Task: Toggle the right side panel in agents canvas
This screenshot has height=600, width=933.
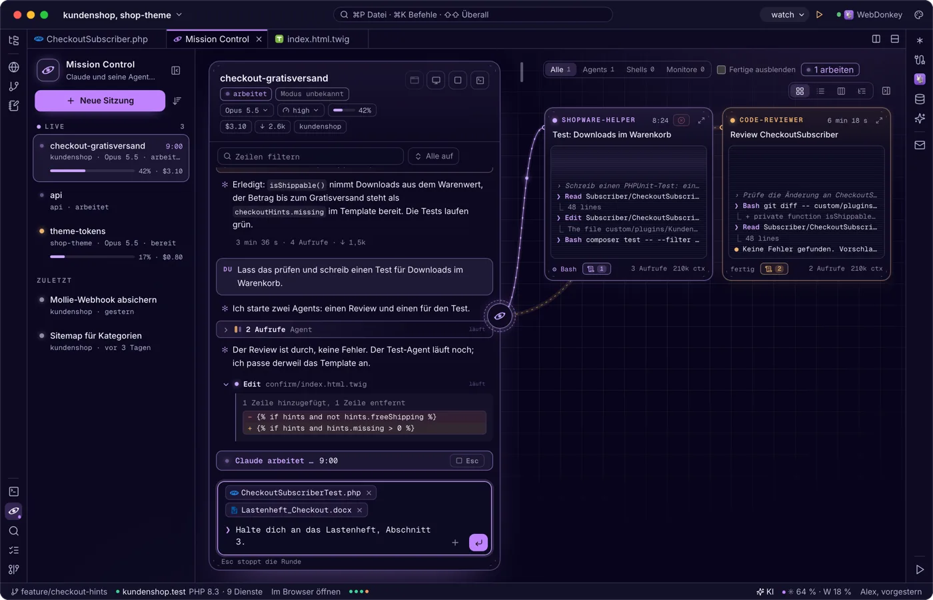Action: coord(886,91)
